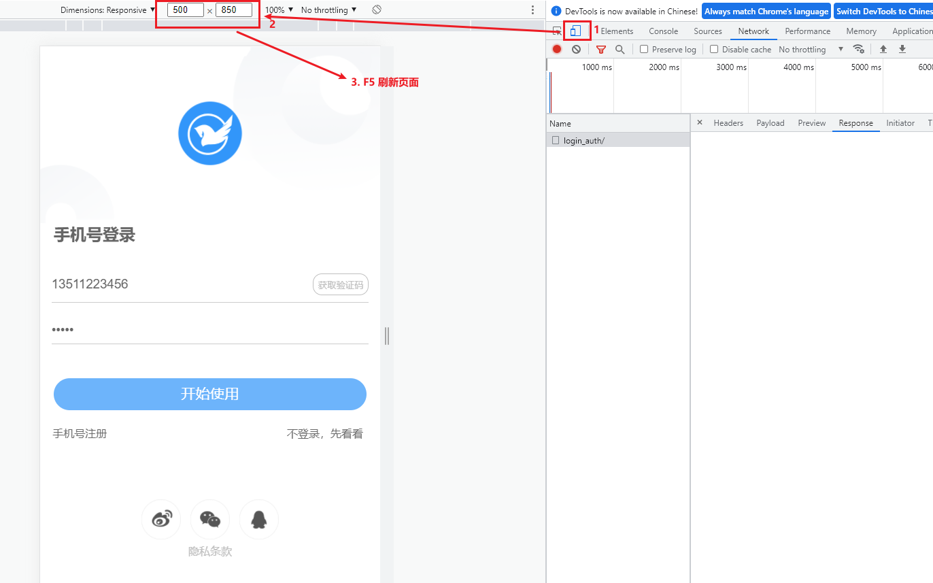Screen dimensions: 933x583
Task: Open the device toolbar No throttling dropdown
Action: pos(328,10)
